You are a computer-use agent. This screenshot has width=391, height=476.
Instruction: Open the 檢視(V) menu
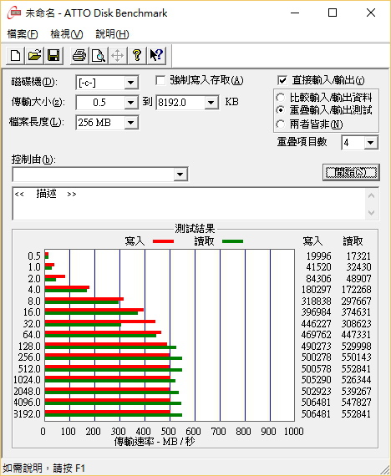(67, 34)
